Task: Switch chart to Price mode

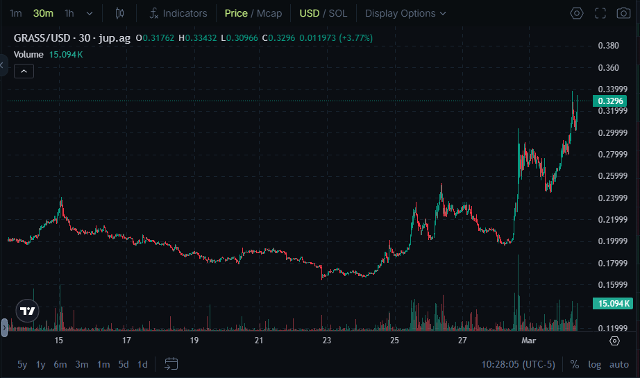Action: pos(236,13)
